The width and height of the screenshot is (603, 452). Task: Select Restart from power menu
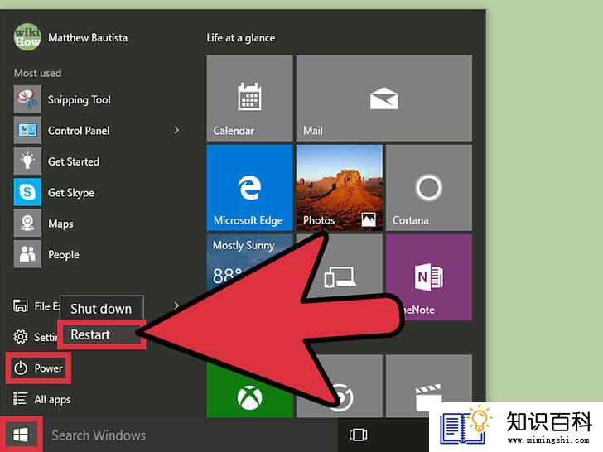click(102, 334)
